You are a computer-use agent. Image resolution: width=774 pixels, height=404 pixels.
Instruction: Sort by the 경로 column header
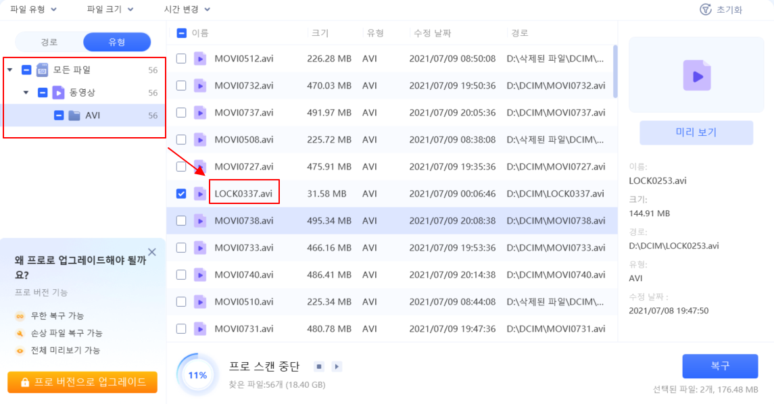519,33
